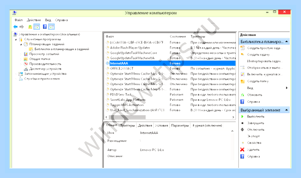Click the Forward arrow toolbar icon
301x178 pixels.
tap(22, 27)
